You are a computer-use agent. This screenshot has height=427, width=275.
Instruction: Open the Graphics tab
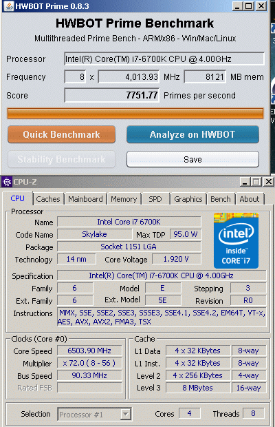click(x=188, y=199)
